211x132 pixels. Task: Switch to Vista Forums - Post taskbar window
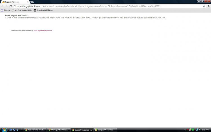coord(35,130)
